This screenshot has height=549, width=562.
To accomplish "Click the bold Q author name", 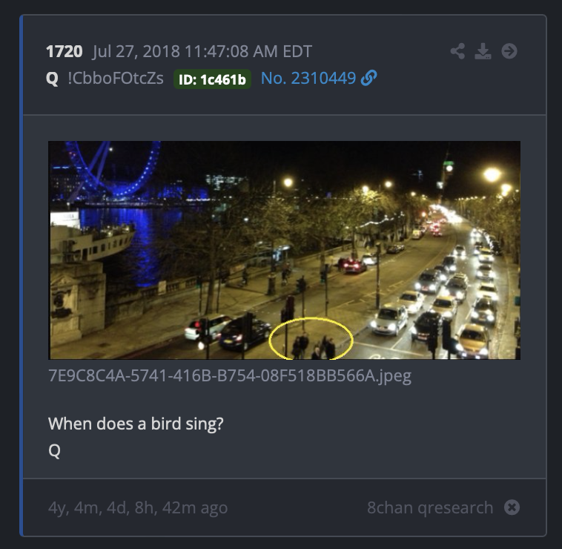I will tap(52, 79).
